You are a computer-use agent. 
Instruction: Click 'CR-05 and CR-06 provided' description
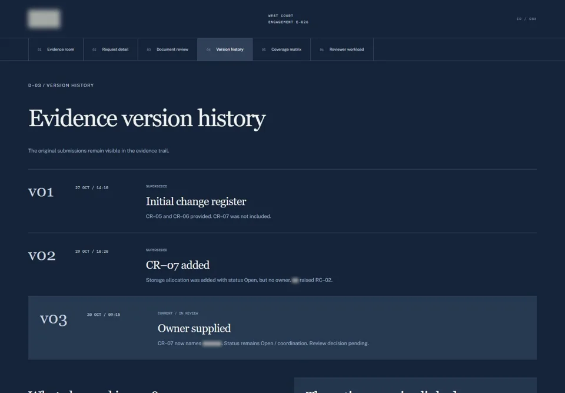point(208,216)
